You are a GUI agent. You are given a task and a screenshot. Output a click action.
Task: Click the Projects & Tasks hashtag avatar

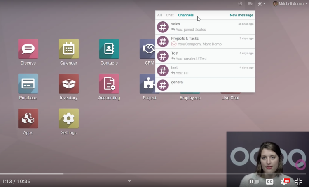coord(163,42)
